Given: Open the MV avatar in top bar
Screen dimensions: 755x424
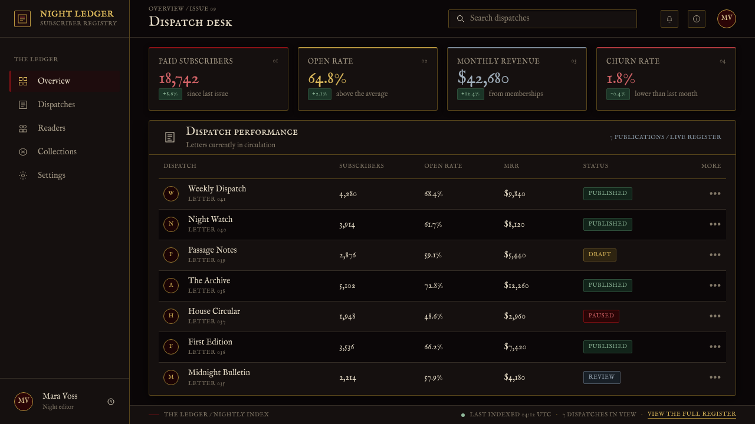Looking at the screenshot, I should click(x=727, y=19).
